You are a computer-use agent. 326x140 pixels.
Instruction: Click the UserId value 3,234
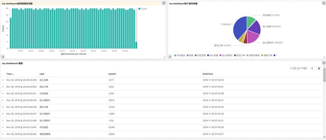[111, 107]
